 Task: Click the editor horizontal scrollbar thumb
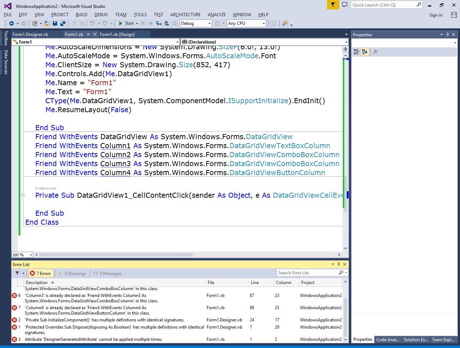tap(116, 255)
